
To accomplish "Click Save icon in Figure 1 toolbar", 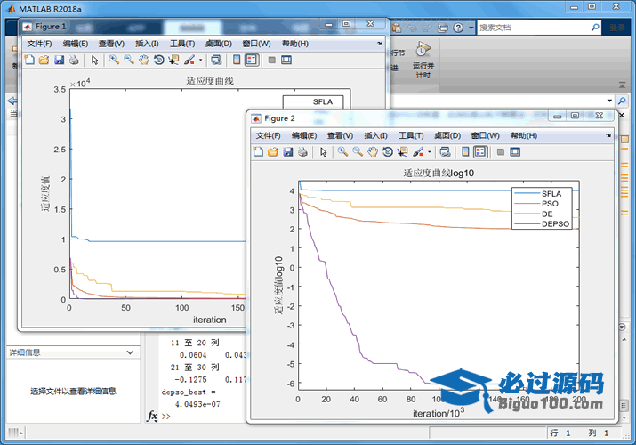I will click(x=60, y=60).
